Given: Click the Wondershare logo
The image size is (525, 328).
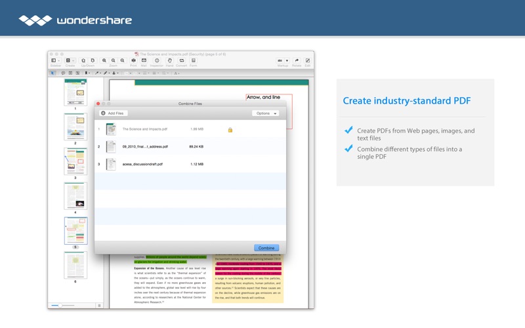Looking at the screenshot, I should (x=75, y=20).
